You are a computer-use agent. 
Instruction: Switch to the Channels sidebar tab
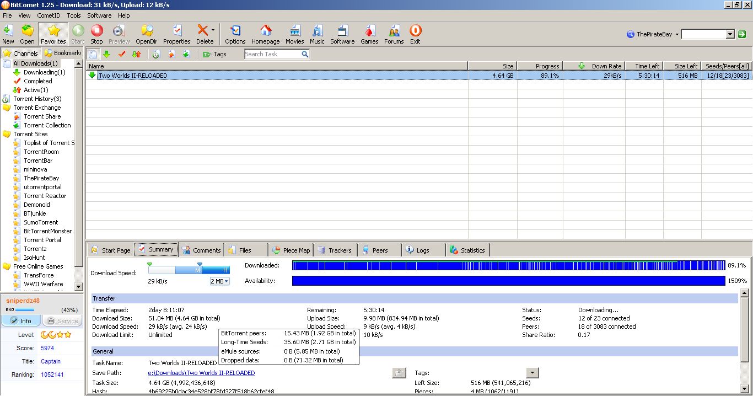(x=21, y=53)
